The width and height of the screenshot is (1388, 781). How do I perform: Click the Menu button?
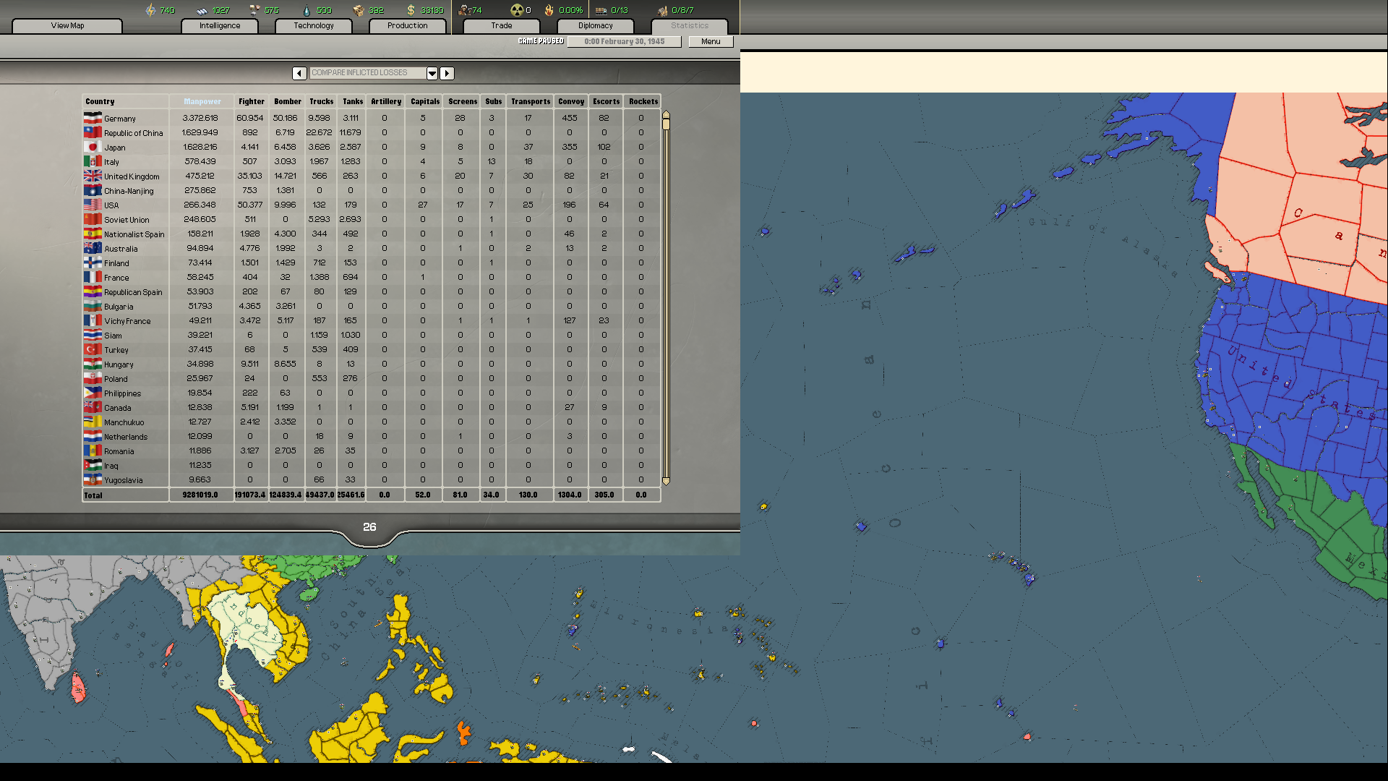710,41
